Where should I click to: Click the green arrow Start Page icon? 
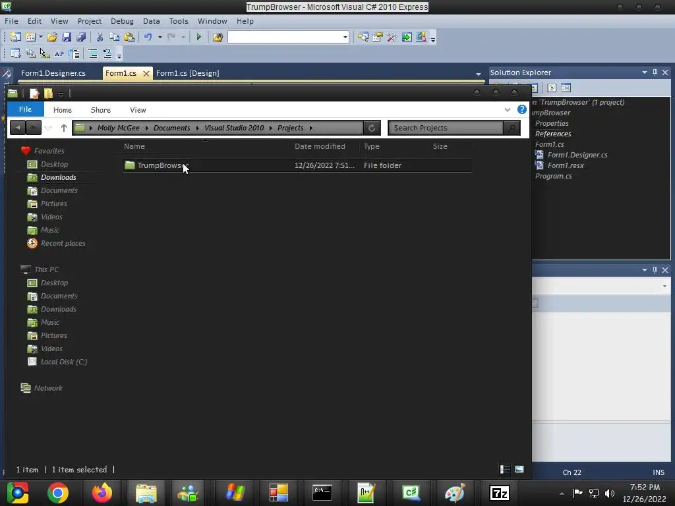(x=406, y=37)
